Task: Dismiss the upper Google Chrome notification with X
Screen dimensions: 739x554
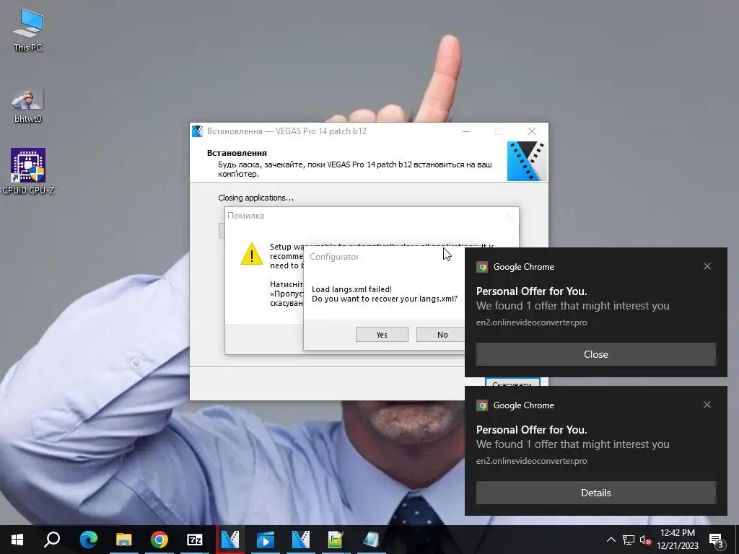Action: click(x=707, y=266)
